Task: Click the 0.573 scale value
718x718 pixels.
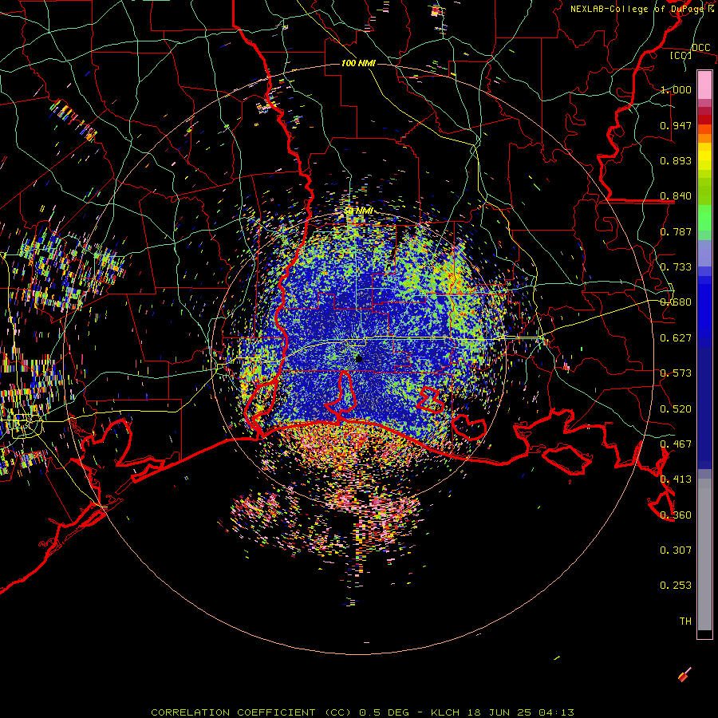Action: click(x=676, y=373)
